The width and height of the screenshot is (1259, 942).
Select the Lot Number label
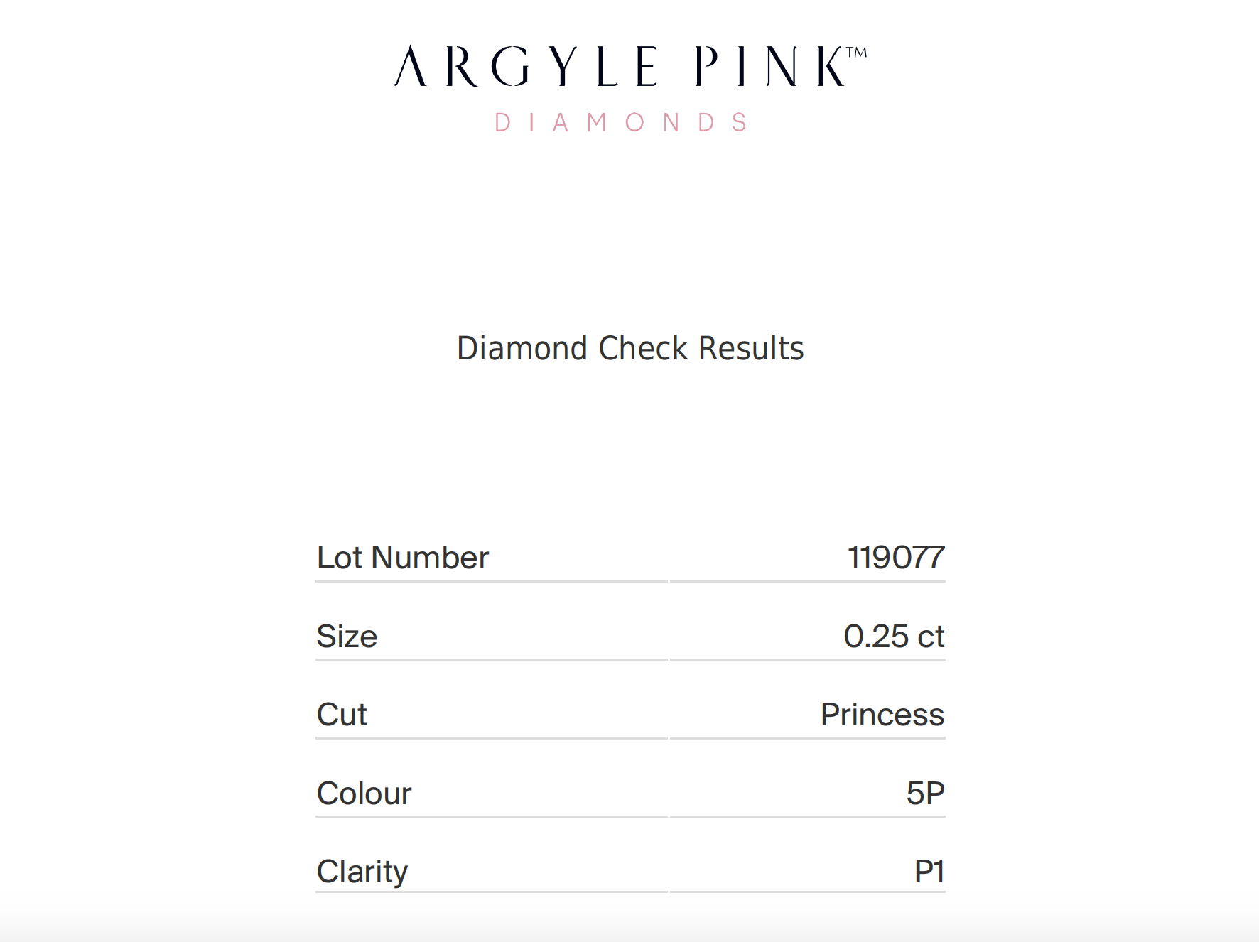(x=402, y=558)
